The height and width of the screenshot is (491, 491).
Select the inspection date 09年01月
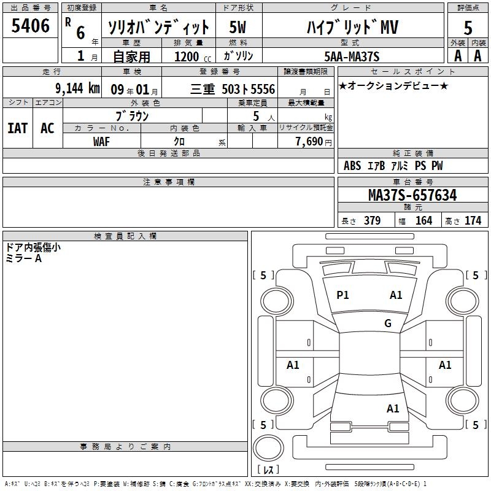tap(134, 90)
